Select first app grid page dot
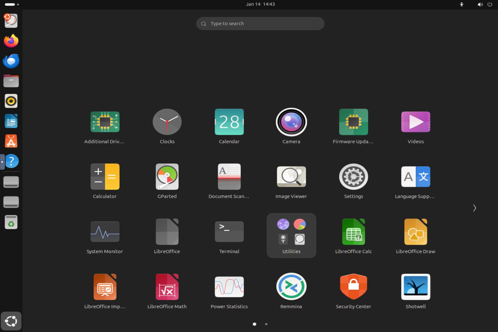The height and width of the screenshot is (332, 498). pos(254,324)
